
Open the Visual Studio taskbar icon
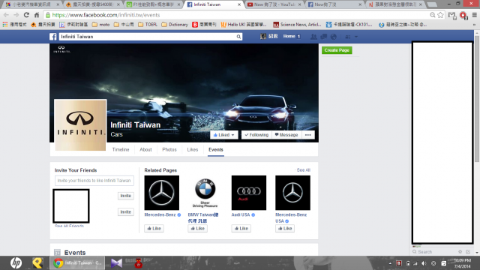(116, 263)
